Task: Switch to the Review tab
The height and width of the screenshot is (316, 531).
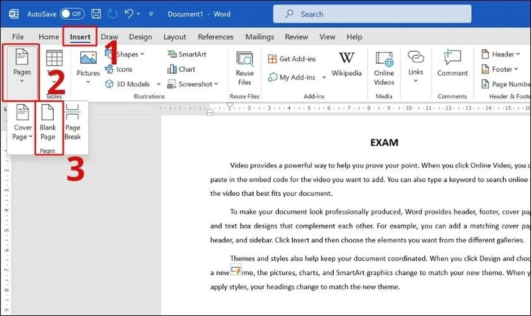Action: coord(297,37)
